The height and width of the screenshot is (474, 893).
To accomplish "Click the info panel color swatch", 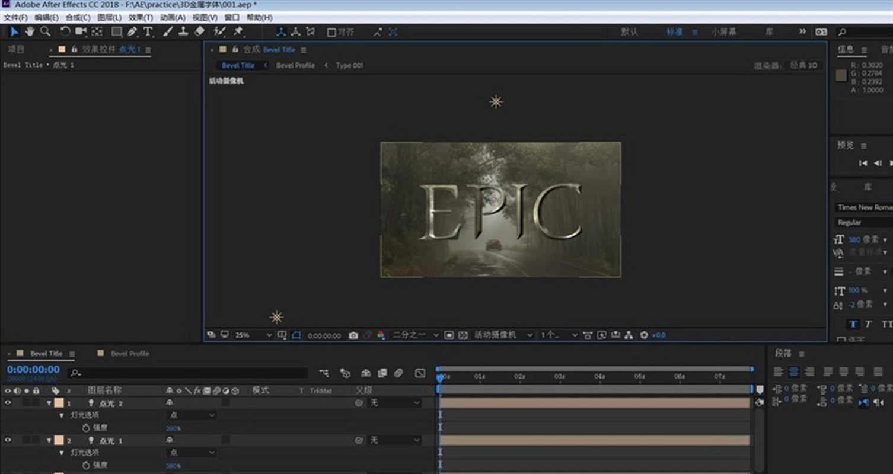I will [841, 75].
